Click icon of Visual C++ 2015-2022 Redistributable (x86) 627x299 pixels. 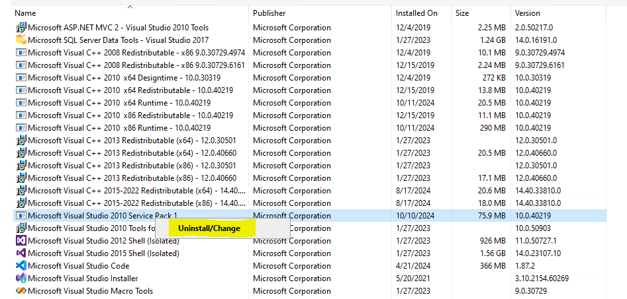(x=21, y=203)
